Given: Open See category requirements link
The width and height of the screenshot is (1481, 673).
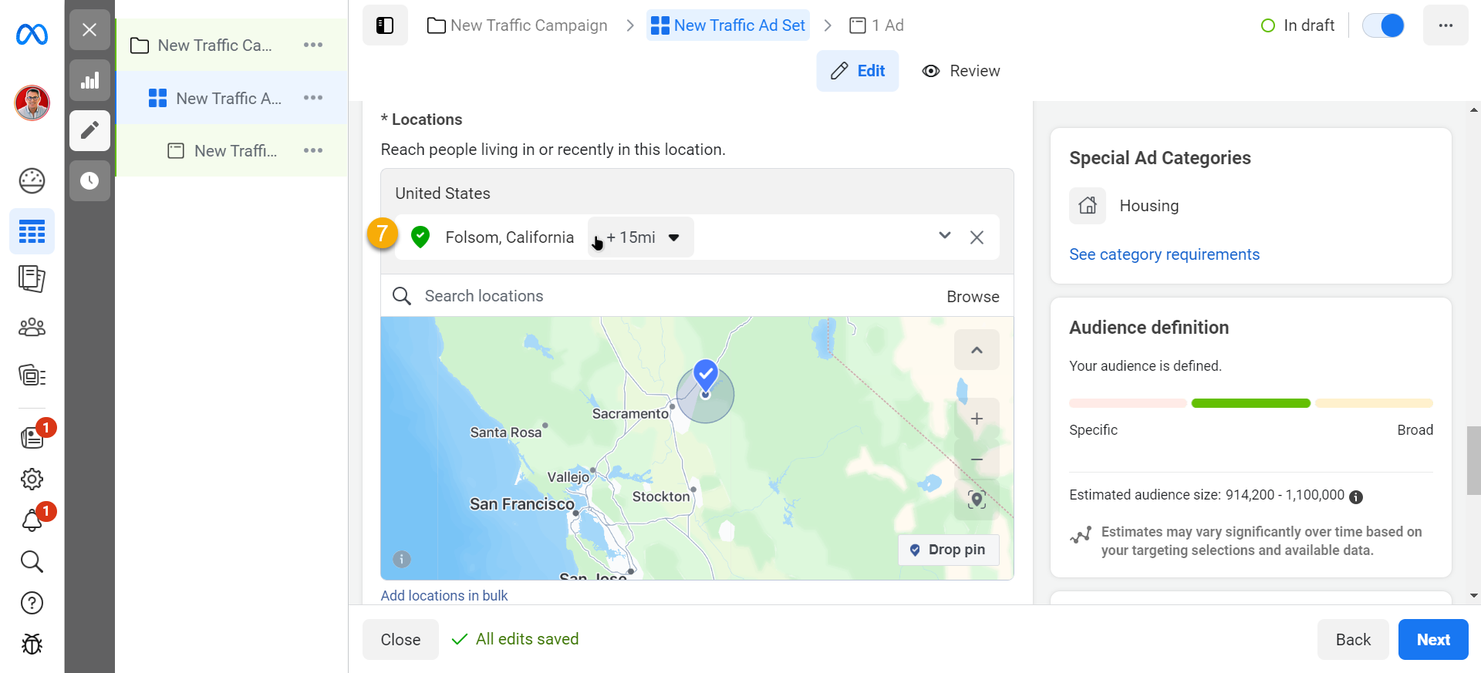Looking at the screenshot, I should click(1164, 254).
